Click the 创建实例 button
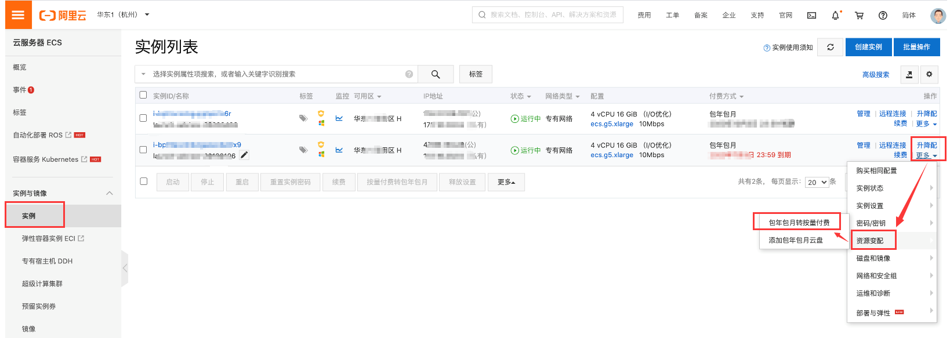Screen dimensions: 950x338 [868, 48]
